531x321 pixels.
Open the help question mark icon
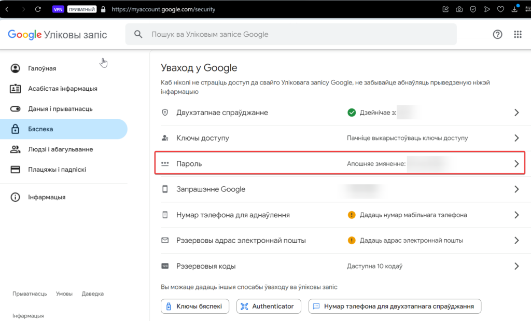pyautogui.click(x=497, y=34)
